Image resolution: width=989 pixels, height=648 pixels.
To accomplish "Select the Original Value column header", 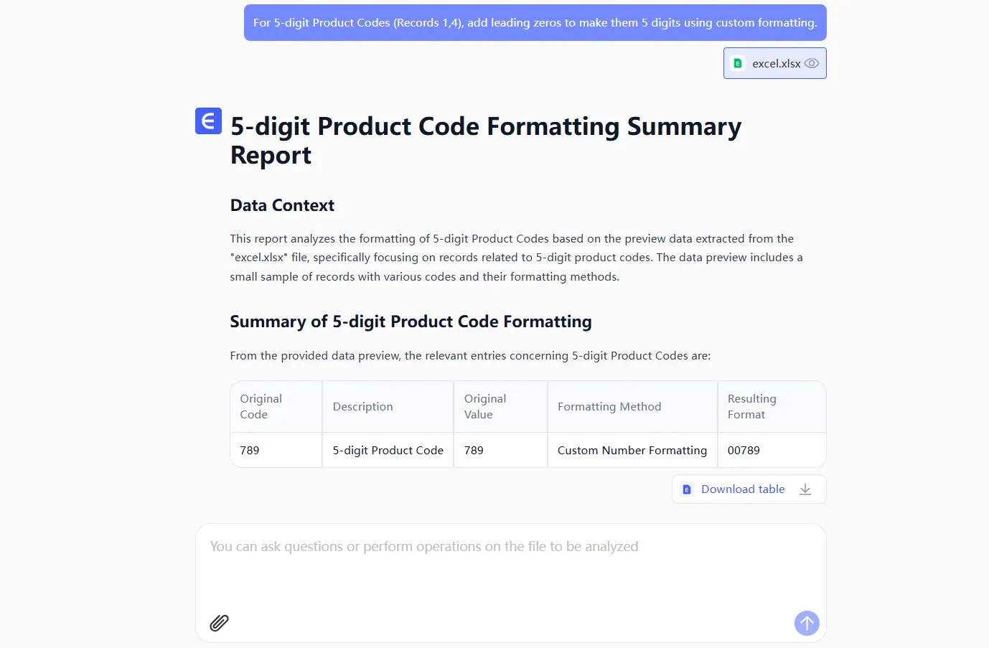I will coord(485,406).
